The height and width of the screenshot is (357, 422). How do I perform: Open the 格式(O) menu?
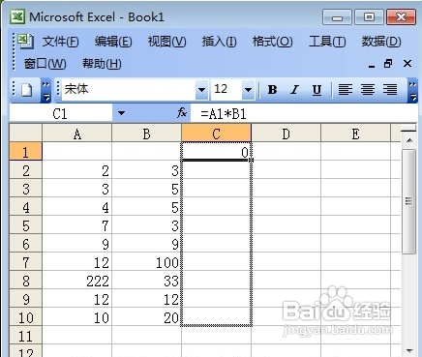(x=273, y=42)
